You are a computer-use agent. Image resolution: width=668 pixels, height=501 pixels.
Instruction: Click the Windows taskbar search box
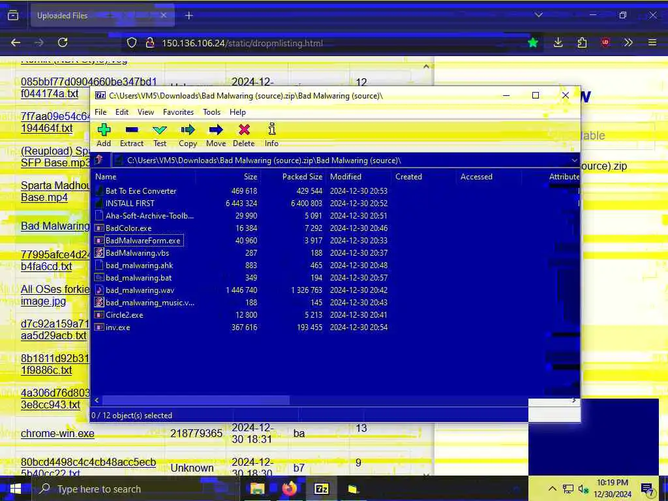(x=136, y=489)
